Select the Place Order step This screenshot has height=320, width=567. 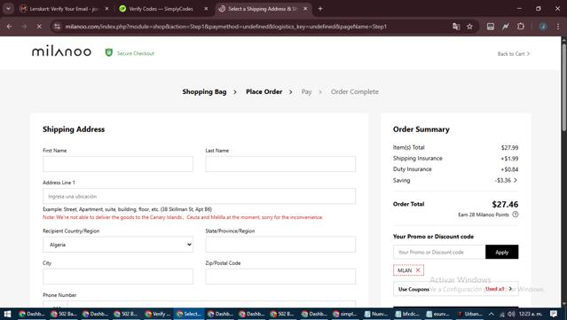[264, 91]
